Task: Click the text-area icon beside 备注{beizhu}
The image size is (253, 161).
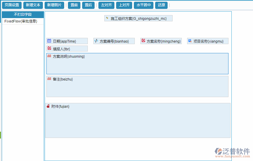Action: 49,79
